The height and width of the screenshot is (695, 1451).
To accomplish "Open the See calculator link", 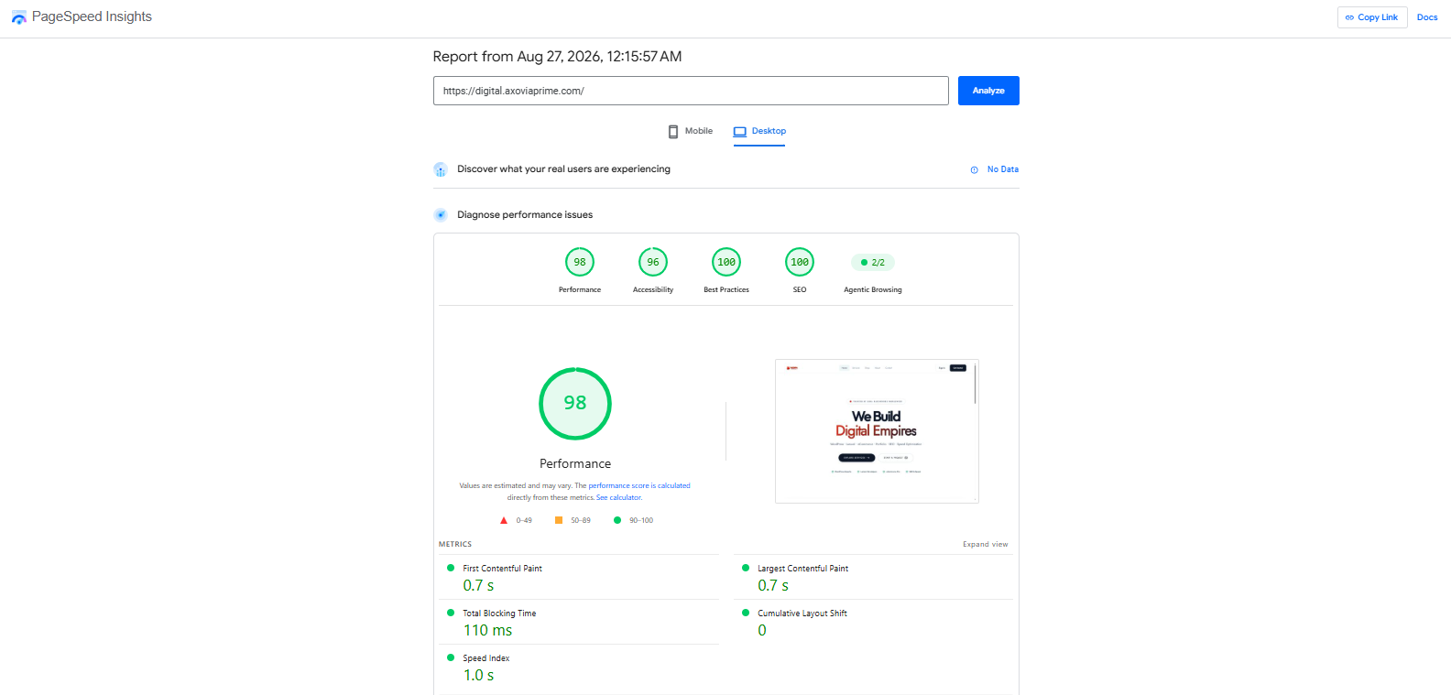I will (619, 498).
